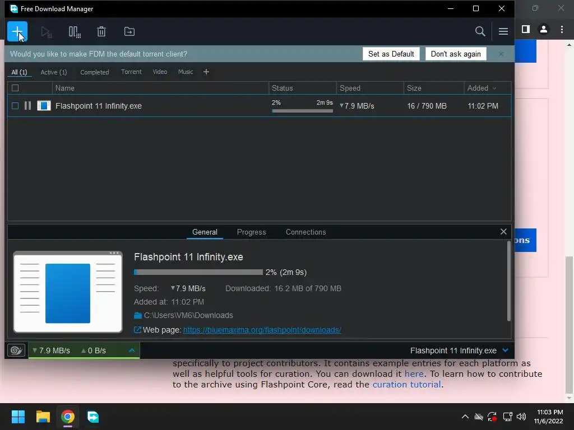This screenshot has width=574, height=430.
Task: Open the search magnifier in FDM
Action: pyautogui.click(x=480, y=31)
